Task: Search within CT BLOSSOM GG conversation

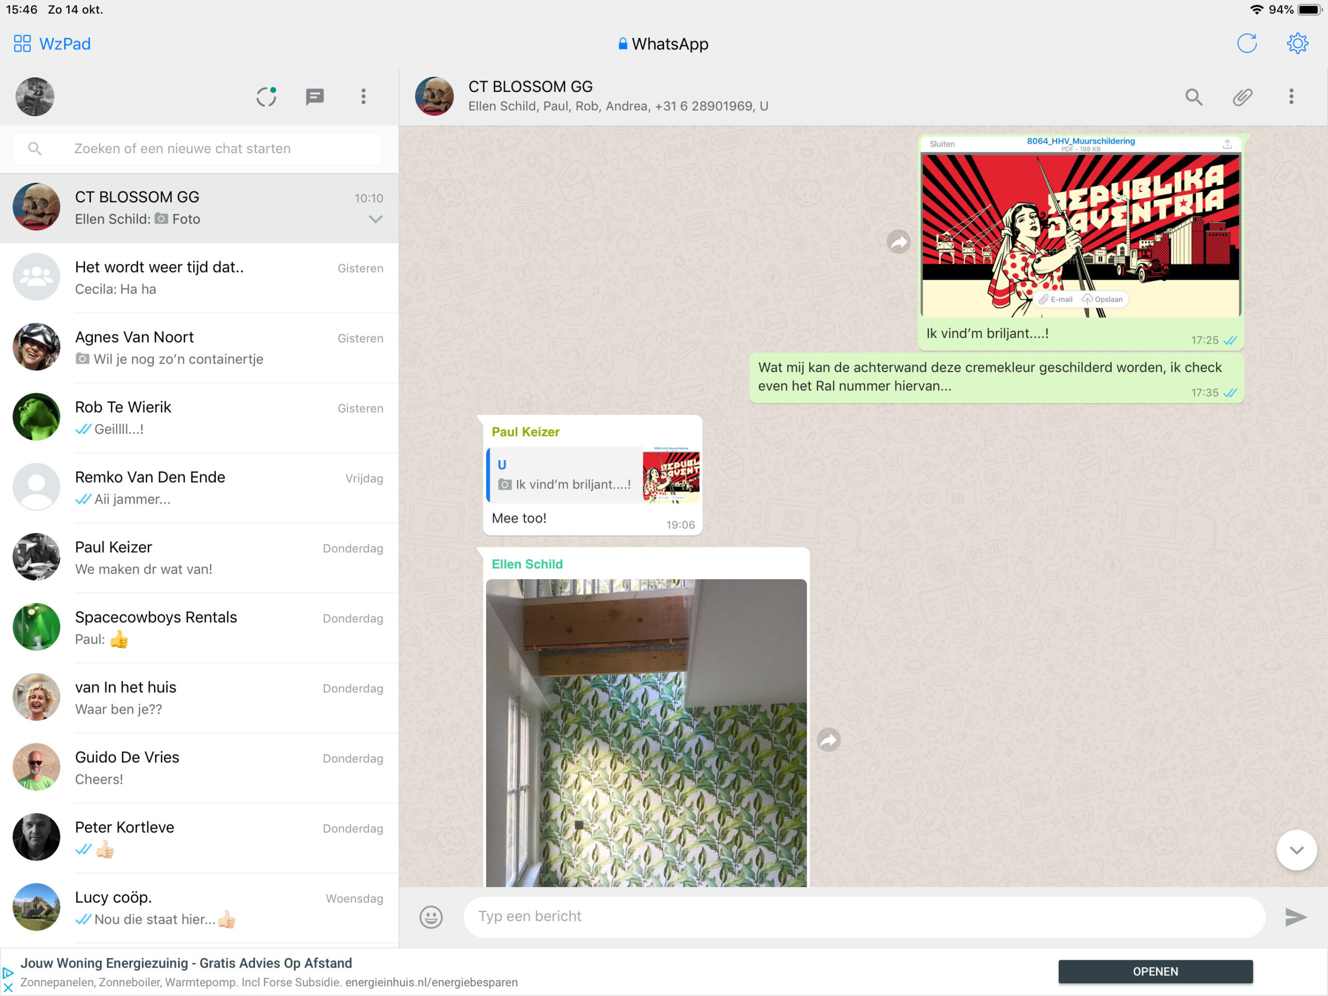Action: pyautogui.click(x=1194, y=97)
